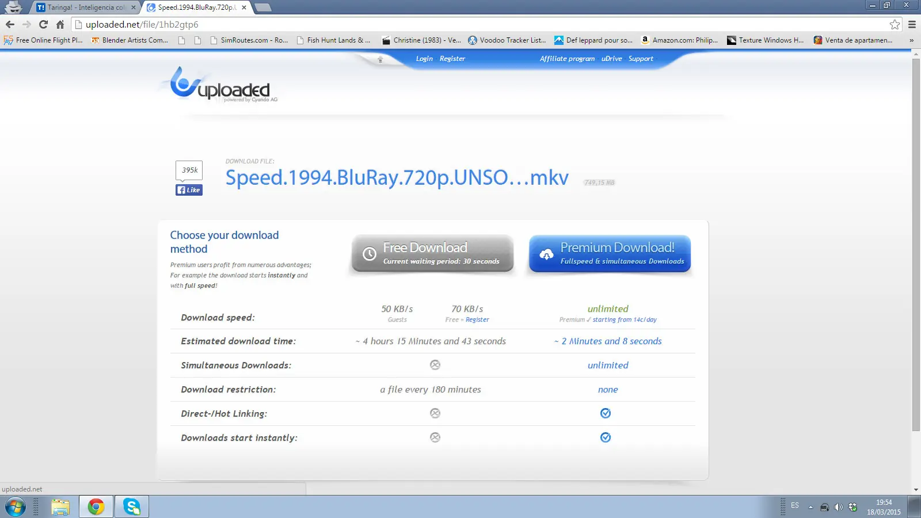The image size is (921, 518).
Task: Open the Support link
Action: pyautogui.click(x=641, y=59)
